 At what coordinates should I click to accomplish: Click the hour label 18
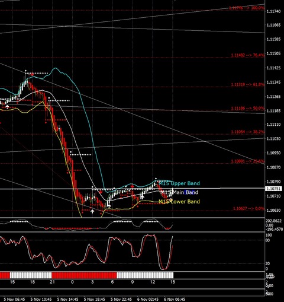point(33,282)
